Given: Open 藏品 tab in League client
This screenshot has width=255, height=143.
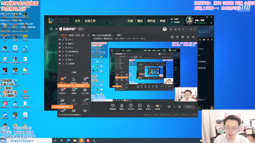Looking at the screenshot, I should tap(140, 21).
